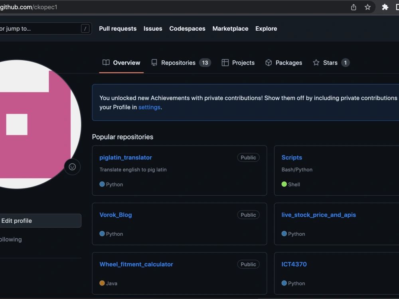Switch to the Stars tab
This screenshot has height=299, width=399.
(331, 63)
